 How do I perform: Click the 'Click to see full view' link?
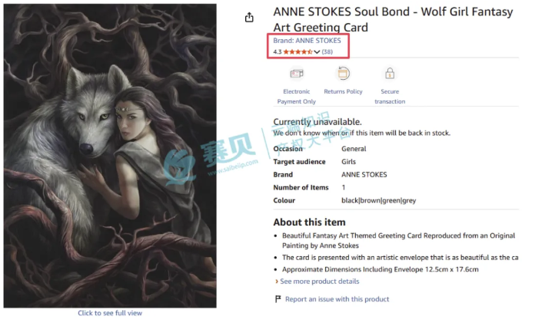click(110, 313)
